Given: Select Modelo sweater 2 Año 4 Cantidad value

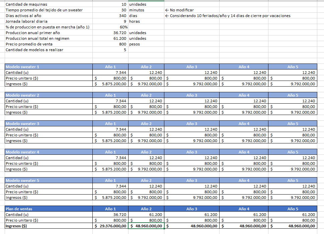Looking at the screenshot, I should 244,101.
